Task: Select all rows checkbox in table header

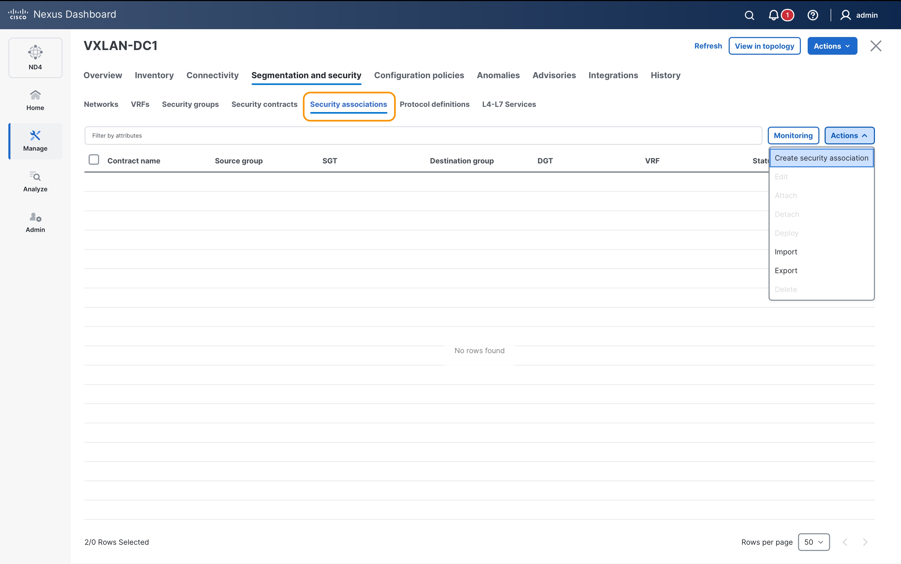Action: coord(94,160)
